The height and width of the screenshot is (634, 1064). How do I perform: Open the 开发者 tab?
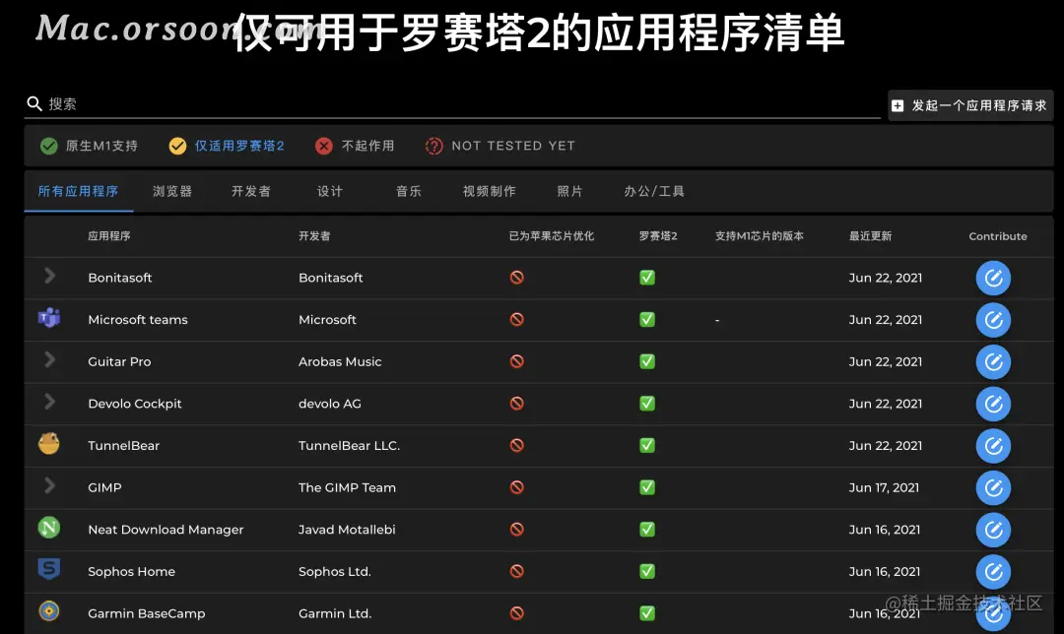(251, 191)
